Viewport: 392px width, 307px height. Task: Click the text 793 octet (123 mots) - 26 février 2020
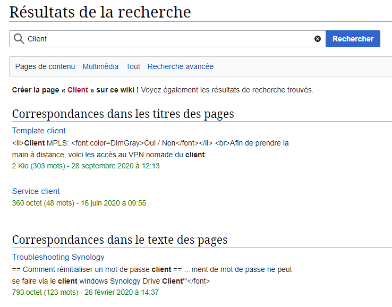pos(85,292)
